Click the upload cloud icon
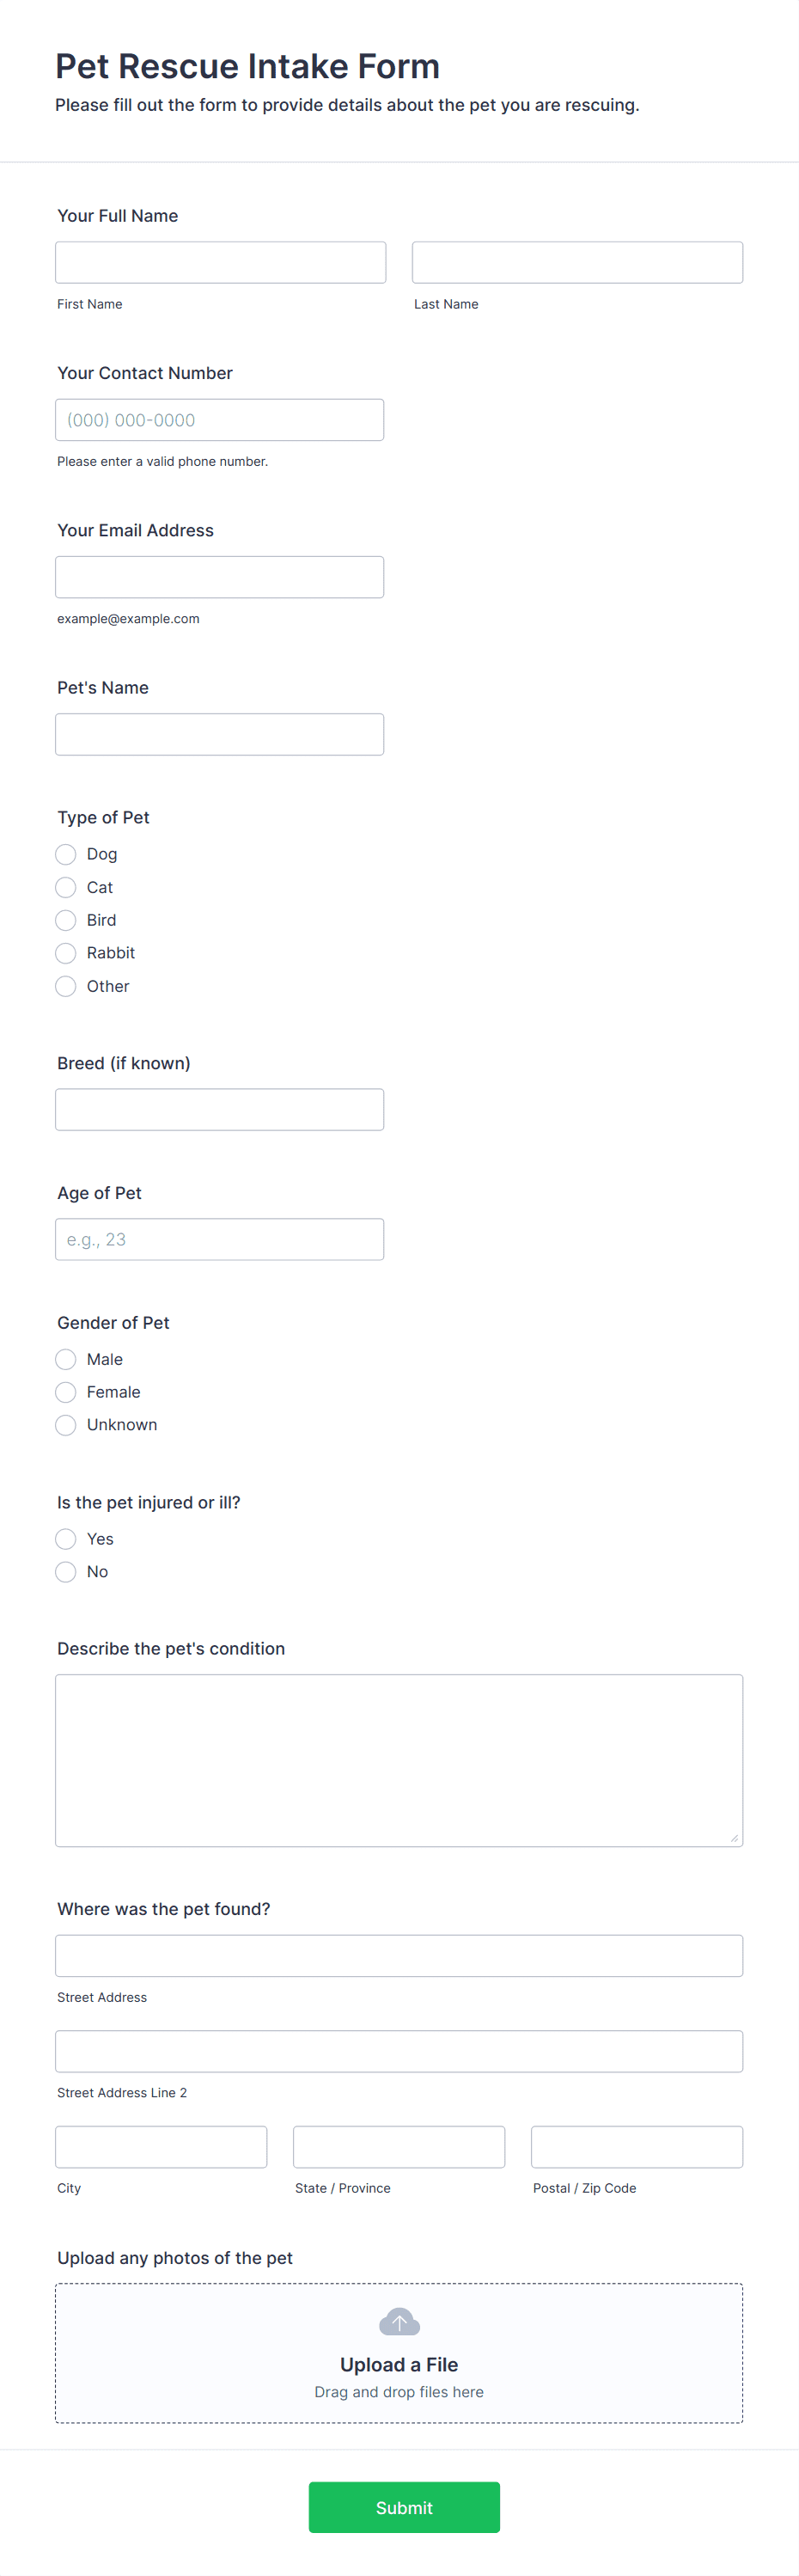Screen dimensions: 799x2576 (x=399, y=2321)
